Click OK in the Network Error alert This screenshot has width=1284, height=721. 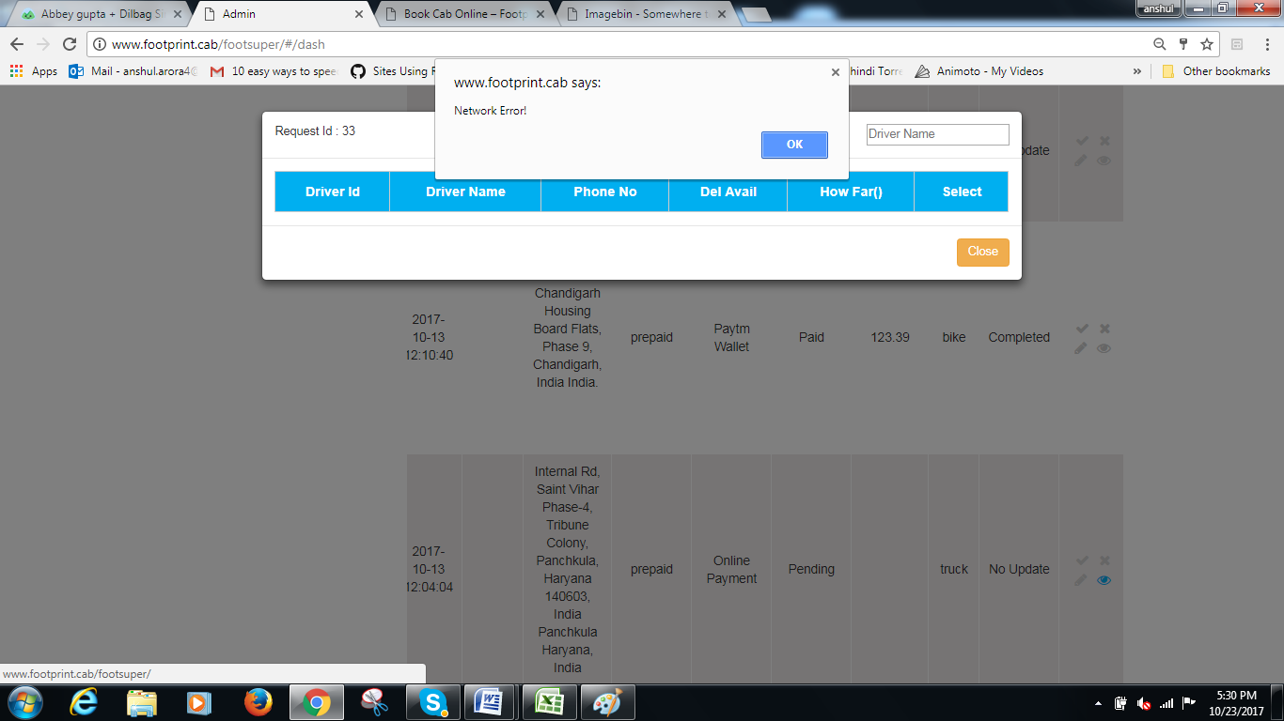point(794,145)
